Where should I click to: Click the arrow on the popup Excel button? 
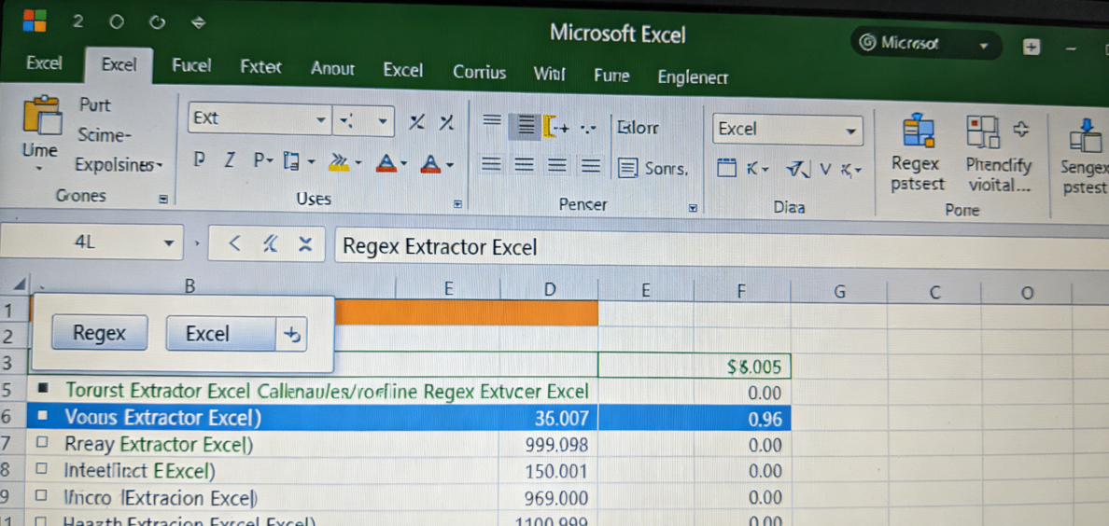[291, 335]
